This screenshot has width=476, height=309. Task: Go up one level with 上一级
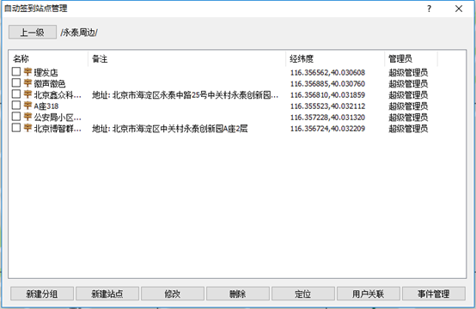[33, 32]
